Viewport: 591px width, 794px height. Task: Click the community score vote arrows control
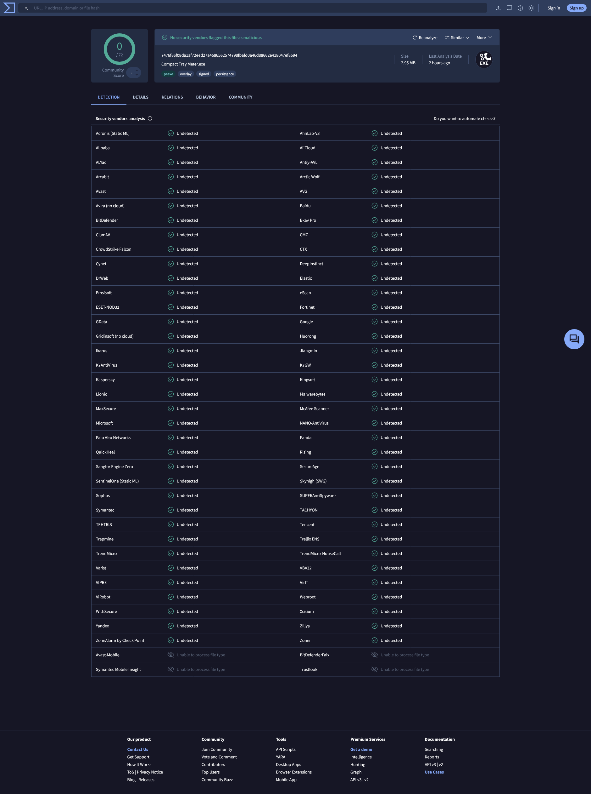coord(134,73)
